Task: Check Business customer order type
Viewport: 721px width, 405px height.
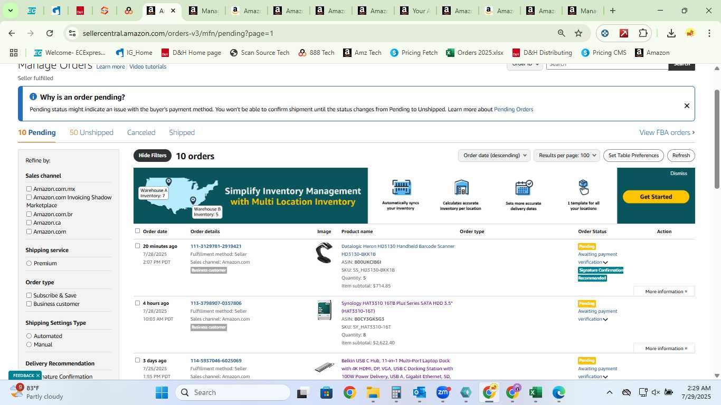Action: [29, 304]
